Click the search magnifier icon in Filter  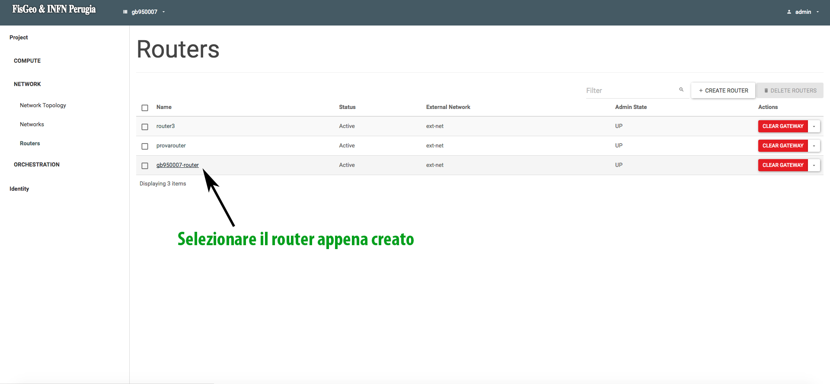point(681,90)
